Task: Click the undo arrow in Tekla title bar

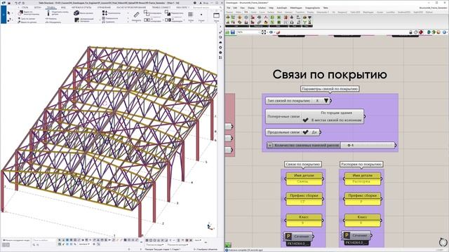Action: click(x=15, y=3)
